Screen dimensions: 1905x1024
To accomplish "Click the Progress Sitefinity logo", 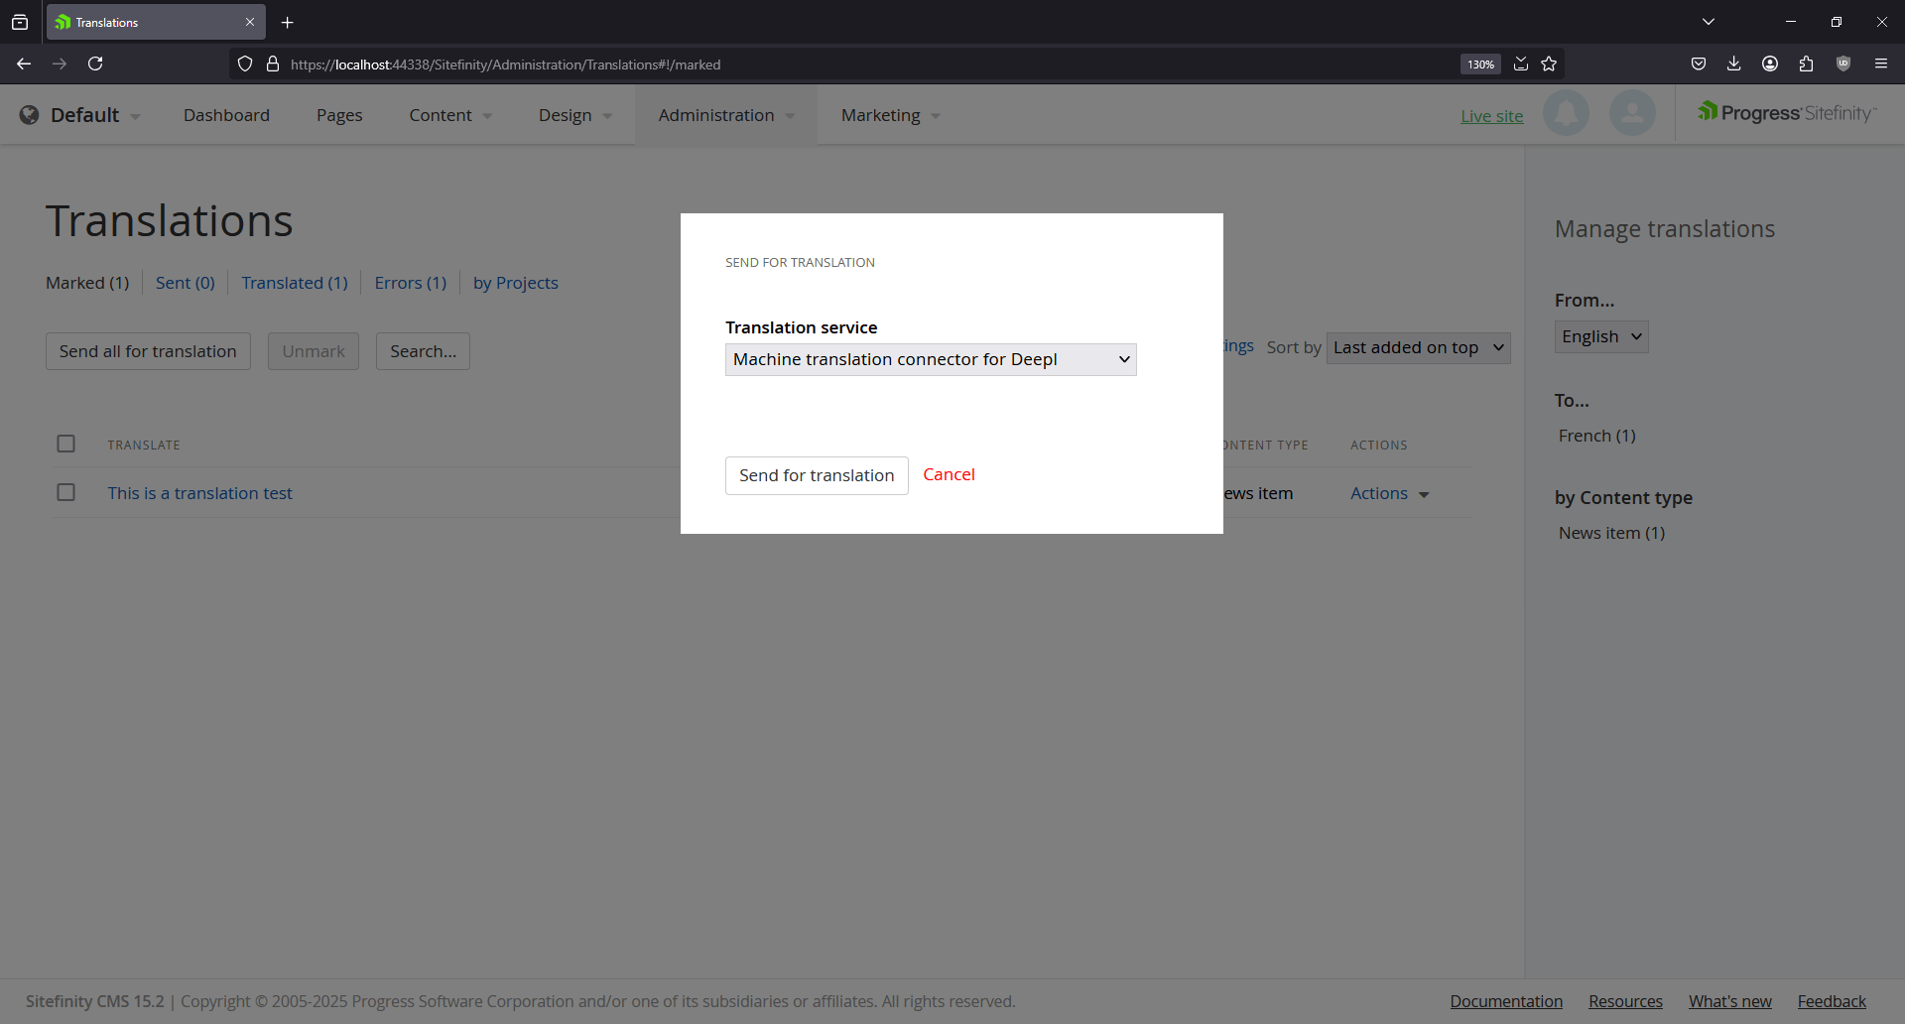I will (1785, 112).
